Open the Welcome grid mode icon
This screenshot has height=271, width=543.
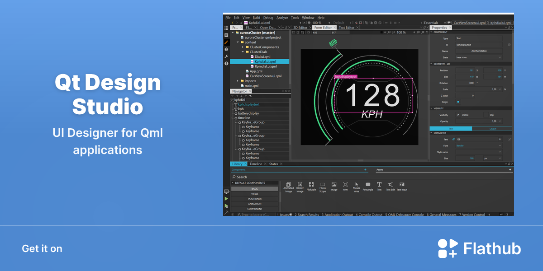(x=226, y=28)
